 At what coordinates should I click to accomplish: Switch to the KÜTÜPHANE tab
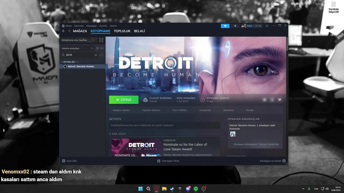[x=101, y=31]
